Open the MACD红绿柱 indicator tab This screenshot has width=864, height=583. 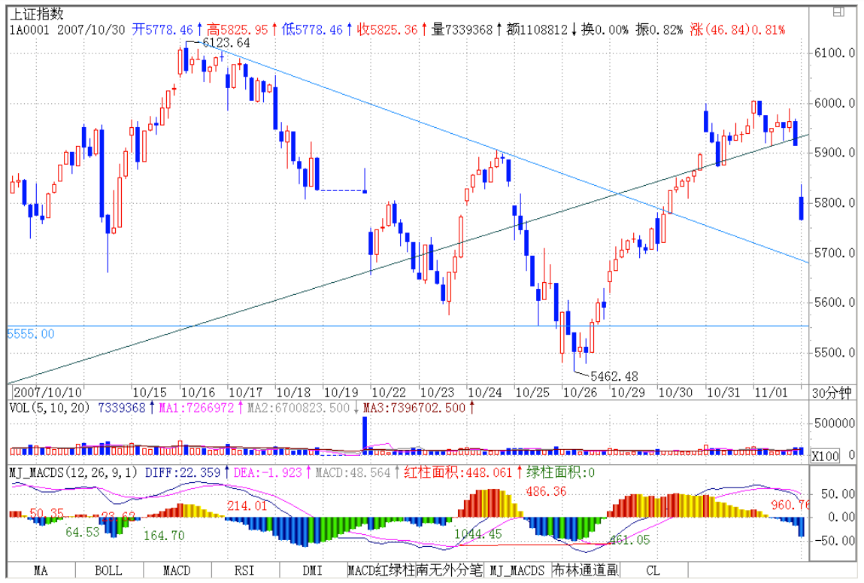pos(381,570)
